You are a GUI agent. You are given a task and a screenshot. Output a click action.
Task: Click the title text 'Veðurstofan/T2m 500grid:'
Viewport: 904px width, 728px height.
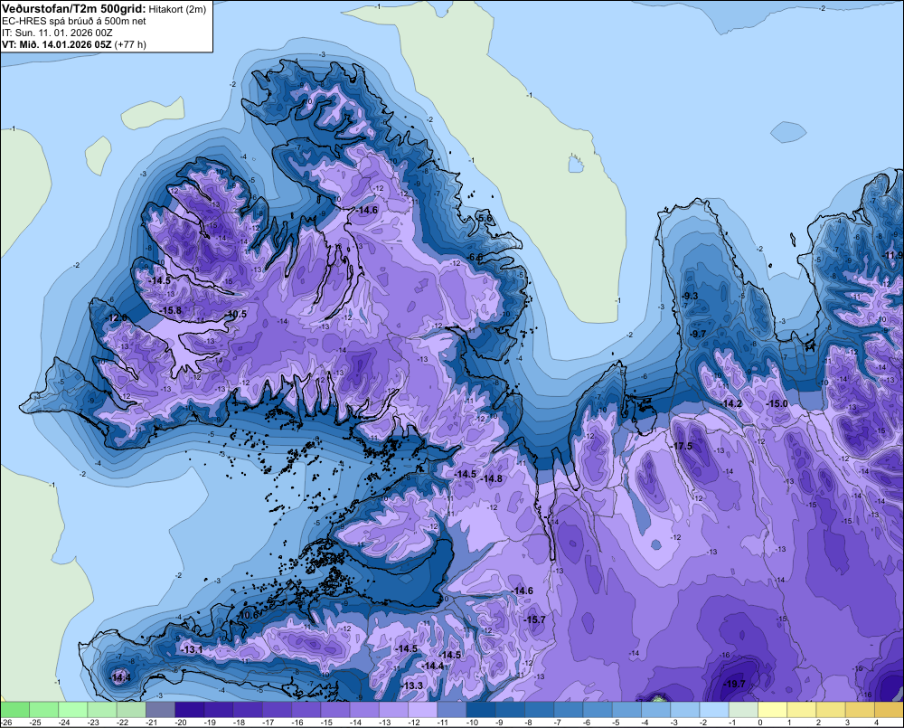pyautogui.click(x=74, y=9)
